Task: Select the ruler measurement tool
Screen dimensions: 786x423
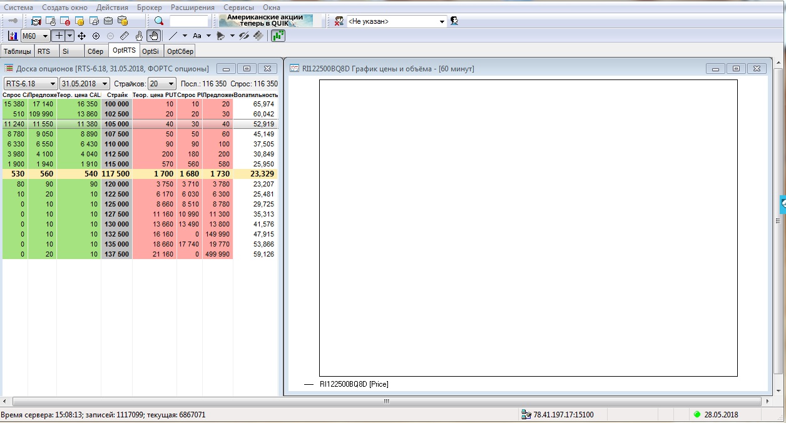Action: [125, 36]
